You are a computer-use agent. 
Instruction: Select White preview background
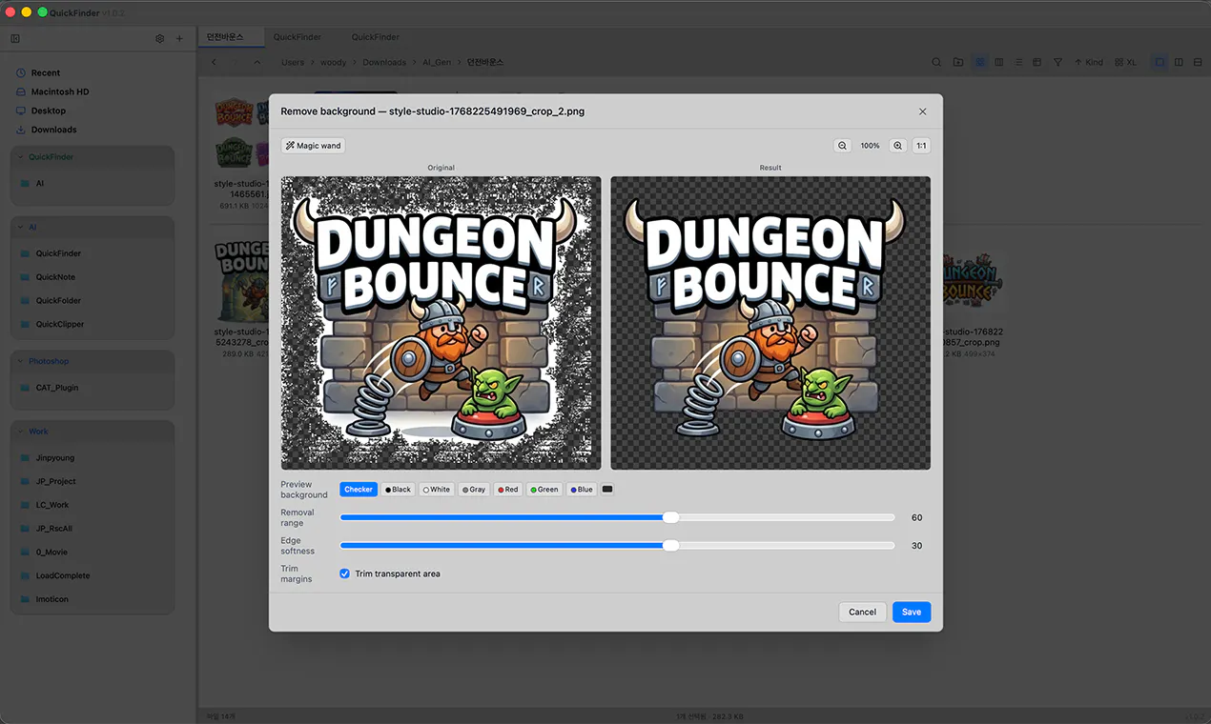click(437, 490)
